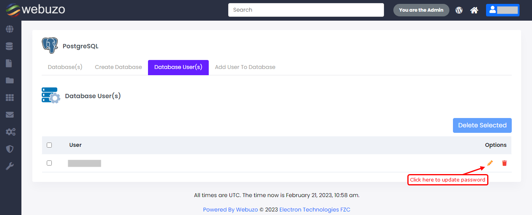Click the globe icon in the sidebar
Screen dimensions: 532x215
pyautogui.click(x=10, y=29)
